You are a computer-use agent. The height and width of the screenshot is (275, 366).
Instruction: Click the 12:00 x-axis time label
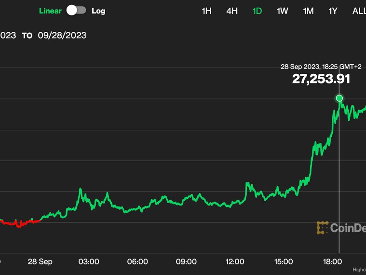[235, 261]
